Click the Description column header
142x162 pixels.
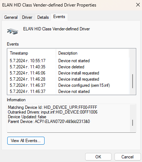[x=92, y=53]
